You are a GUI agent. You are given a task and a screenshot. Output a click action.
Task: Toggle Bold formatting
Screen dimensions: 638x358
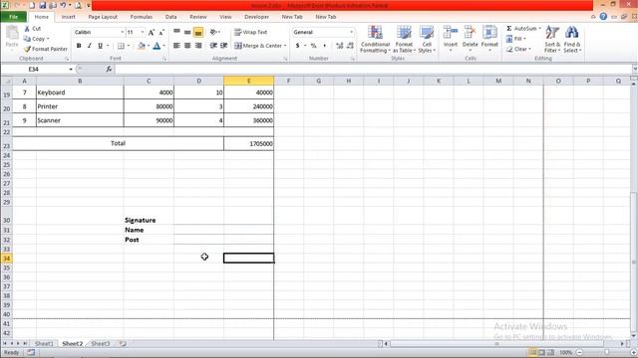(x=79, y=46)
